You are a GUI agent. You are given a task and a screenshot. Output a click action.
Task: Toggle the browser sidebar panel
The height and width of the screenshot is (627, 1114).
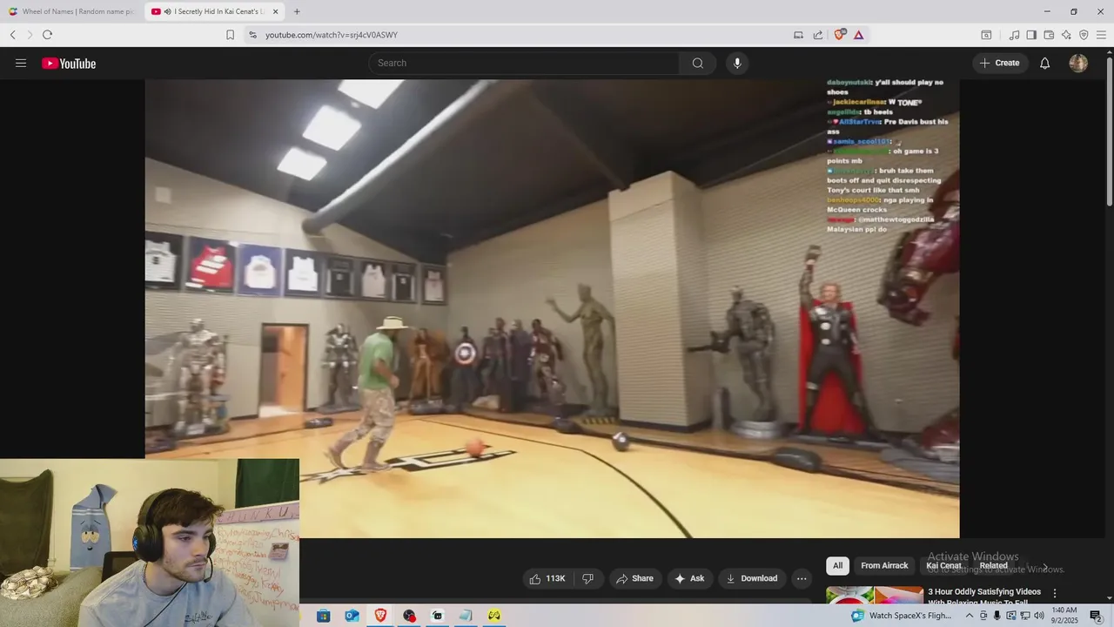click(x=1031, y=35)
